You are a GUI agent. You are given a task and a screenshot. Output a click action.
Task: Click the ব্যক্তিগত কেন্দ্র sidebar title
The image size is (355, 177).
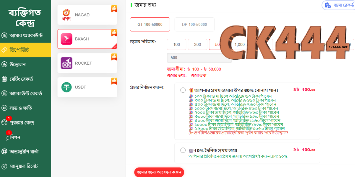click(25, 17)
